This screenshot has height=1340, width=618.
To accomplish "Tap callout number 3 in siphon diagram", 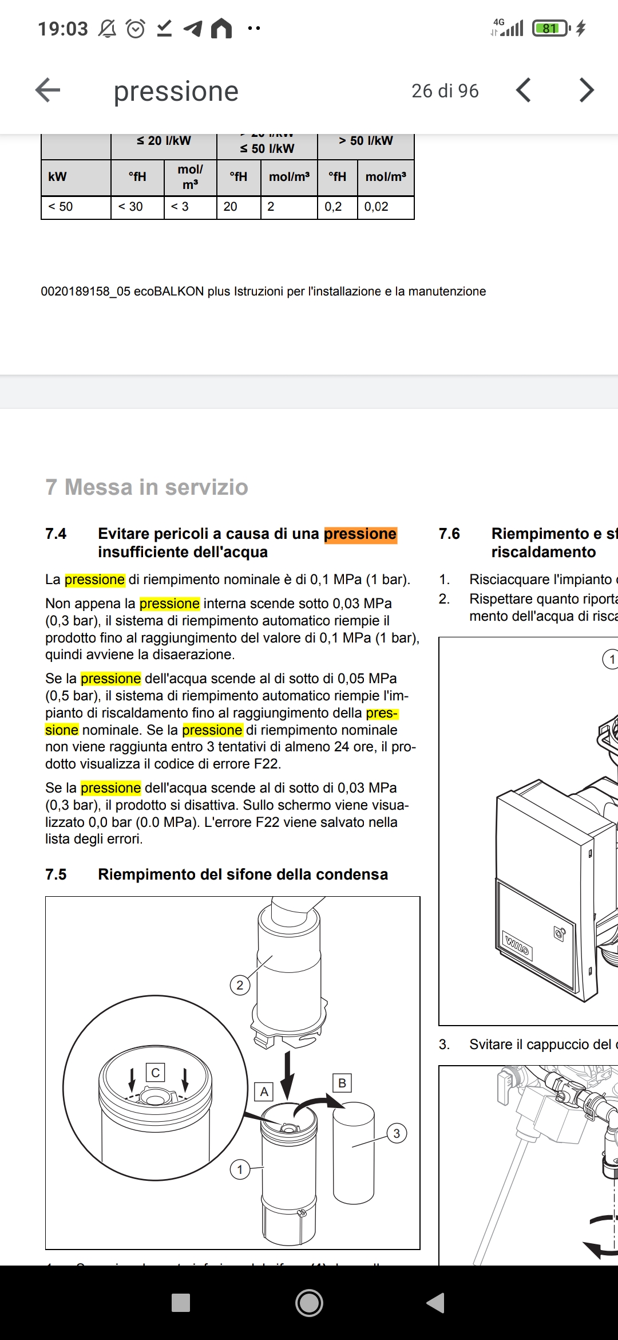I will (397, 1133).
